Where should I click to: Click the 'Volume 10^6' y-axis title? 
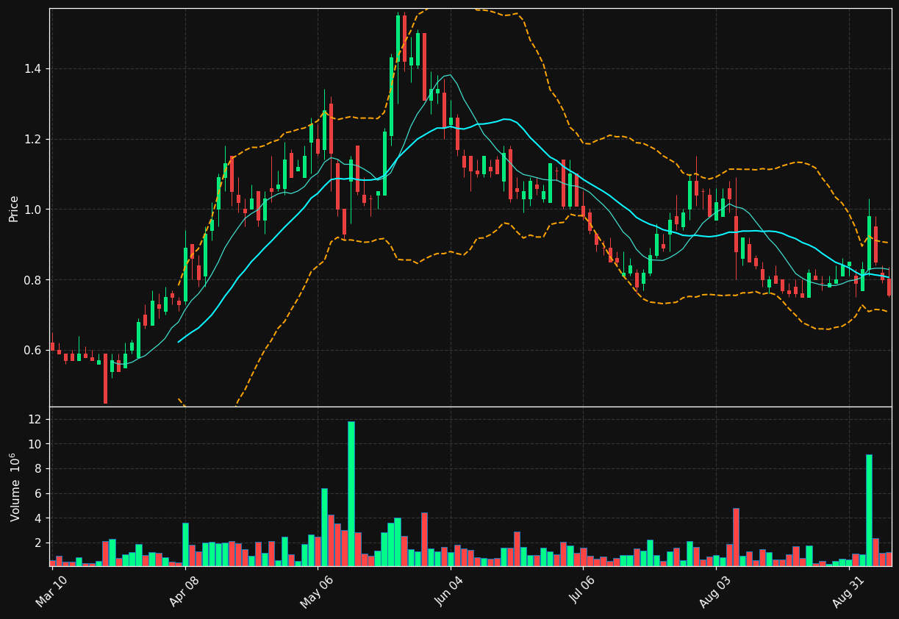(x=15, y=487)
